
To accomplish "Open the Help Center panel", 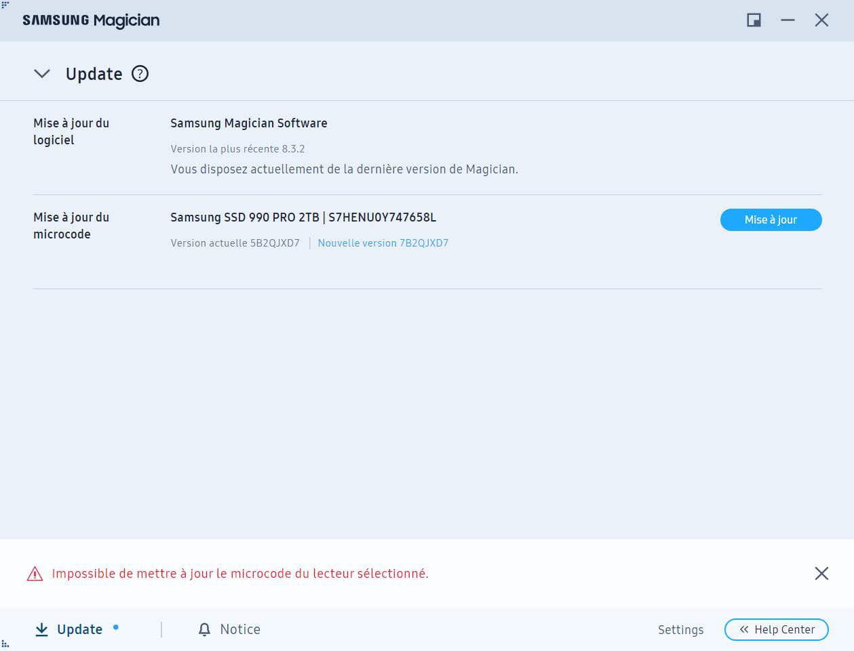I will [776, 629].
